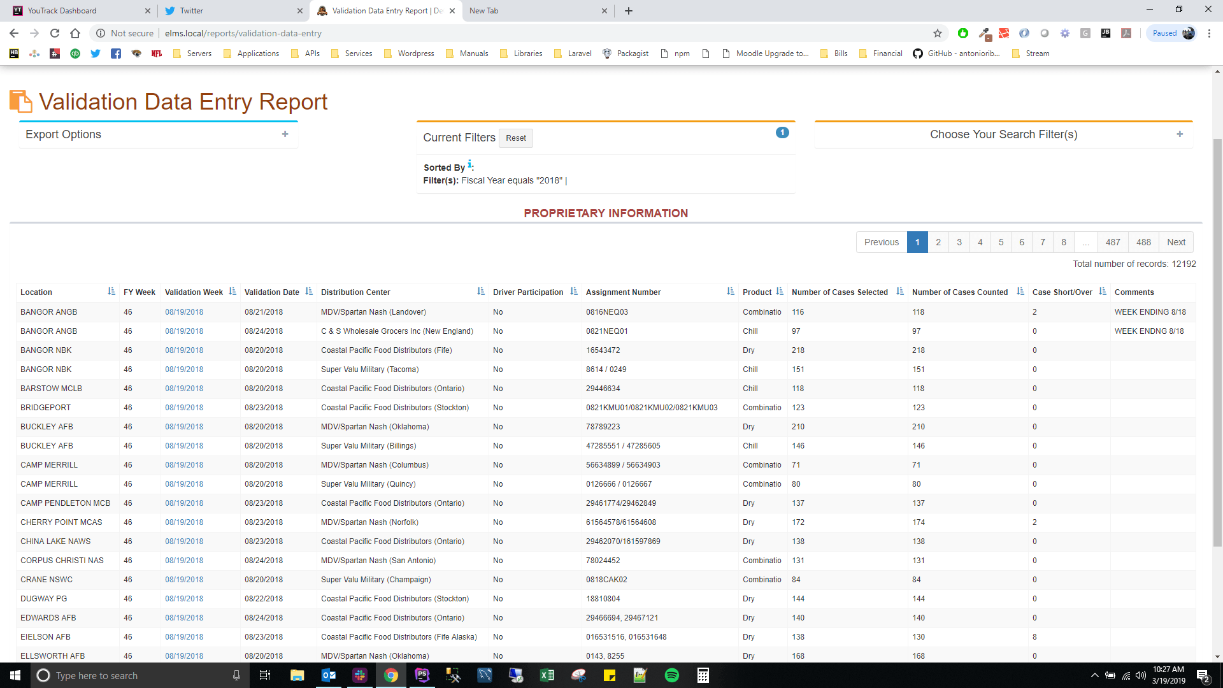The image size is (1223, 688).
Task: Open GitHub - antoniorib bookmark
Action: pyautogui.click(x=957, y=54)
